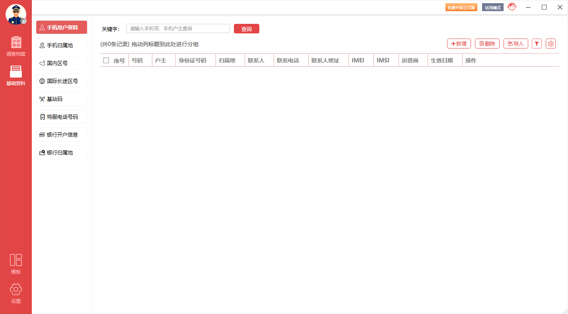Open 国内区号 in the left panel

(x=61, y=63)
